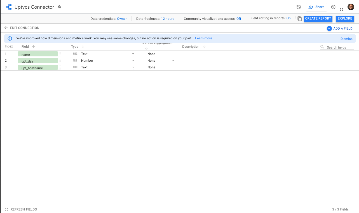Toggle Field editing in reports On
Screen dimensions: 359x213
pos(288,18)
